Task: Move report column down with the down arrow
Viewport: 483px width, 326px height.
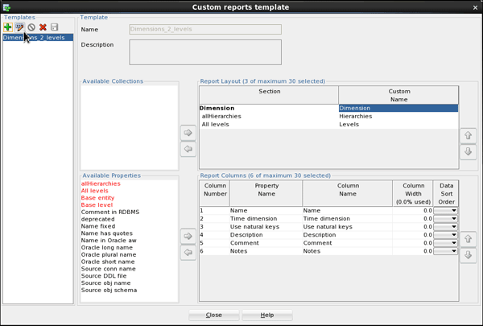Action: (x=468, y=256)
